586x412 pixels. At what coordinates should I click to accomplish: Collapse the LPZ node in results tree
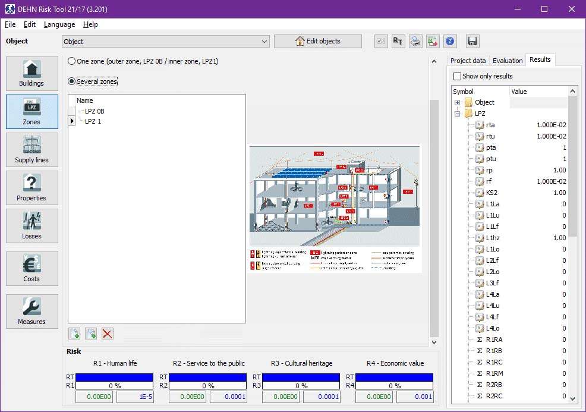(458, 114)
